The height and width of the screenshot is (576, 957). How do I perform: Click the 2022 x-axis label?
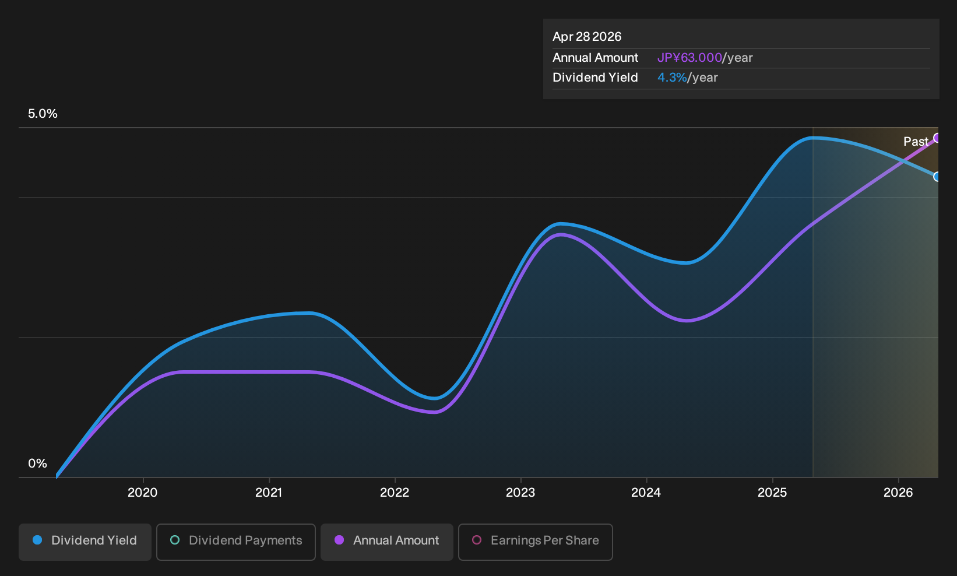pyautogui.click(x=395, y=493)
